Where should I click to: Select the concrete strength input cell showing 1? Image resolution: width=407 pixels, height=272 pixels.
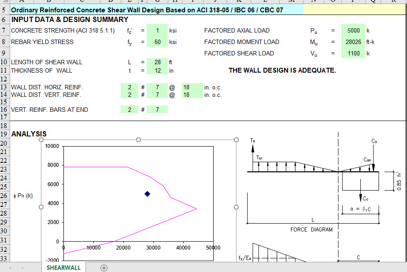tap(157, 30)
